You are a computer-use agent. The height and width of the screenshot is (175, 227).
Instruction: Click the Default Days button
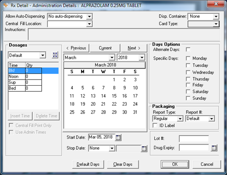pyautogui.click(x=88, y=164)
